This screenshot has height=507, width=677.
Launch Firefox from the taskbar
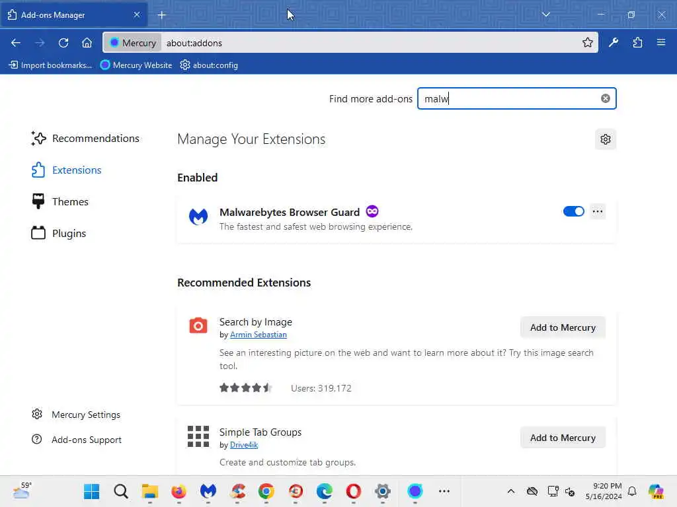(x=179, y=491)
